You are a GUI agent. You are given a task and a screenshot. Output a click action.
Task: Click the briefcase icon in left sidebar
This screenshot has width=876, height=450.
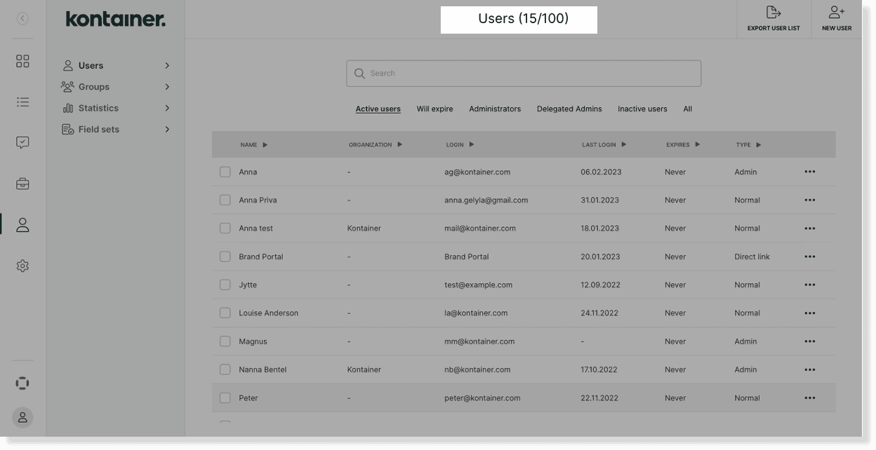click(22, 183)
